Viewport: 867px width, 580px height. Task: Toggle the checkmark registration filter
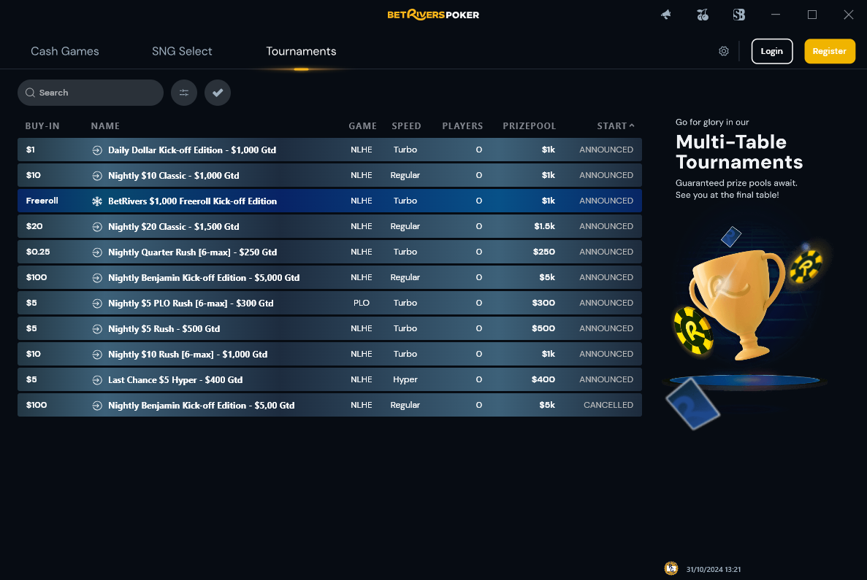pyautogui.click(x=217, y=93)
